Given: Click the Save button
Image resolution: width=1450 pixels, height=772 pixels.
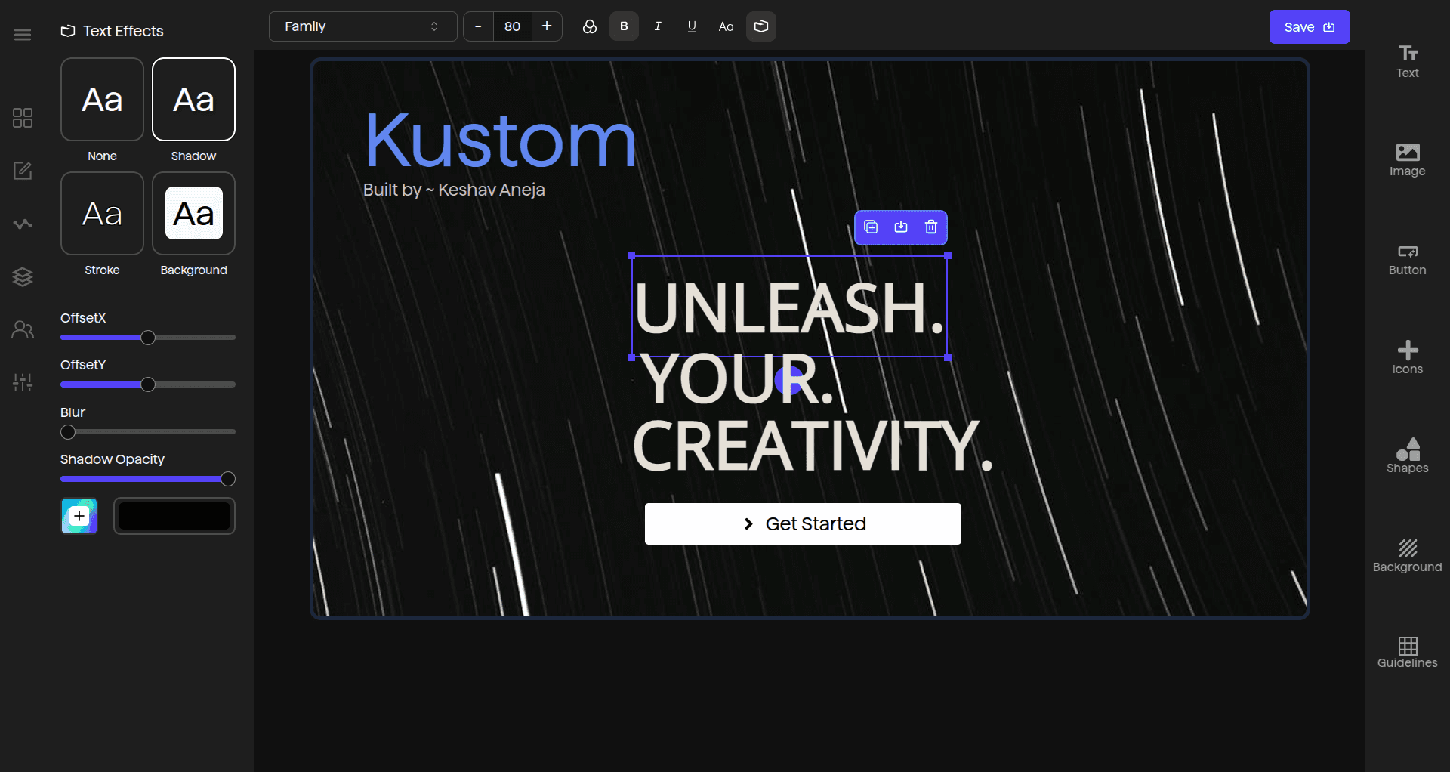Looking at the screenshot, I should tap(1309, 27).
